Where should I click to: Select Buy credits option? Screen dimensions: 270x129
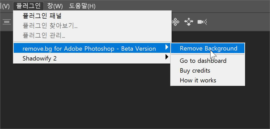(208, 71)
